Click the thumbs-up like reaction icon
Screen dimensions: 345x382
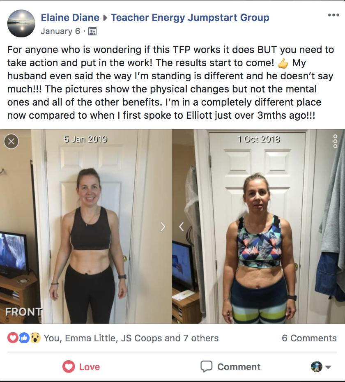coord(24,338)
